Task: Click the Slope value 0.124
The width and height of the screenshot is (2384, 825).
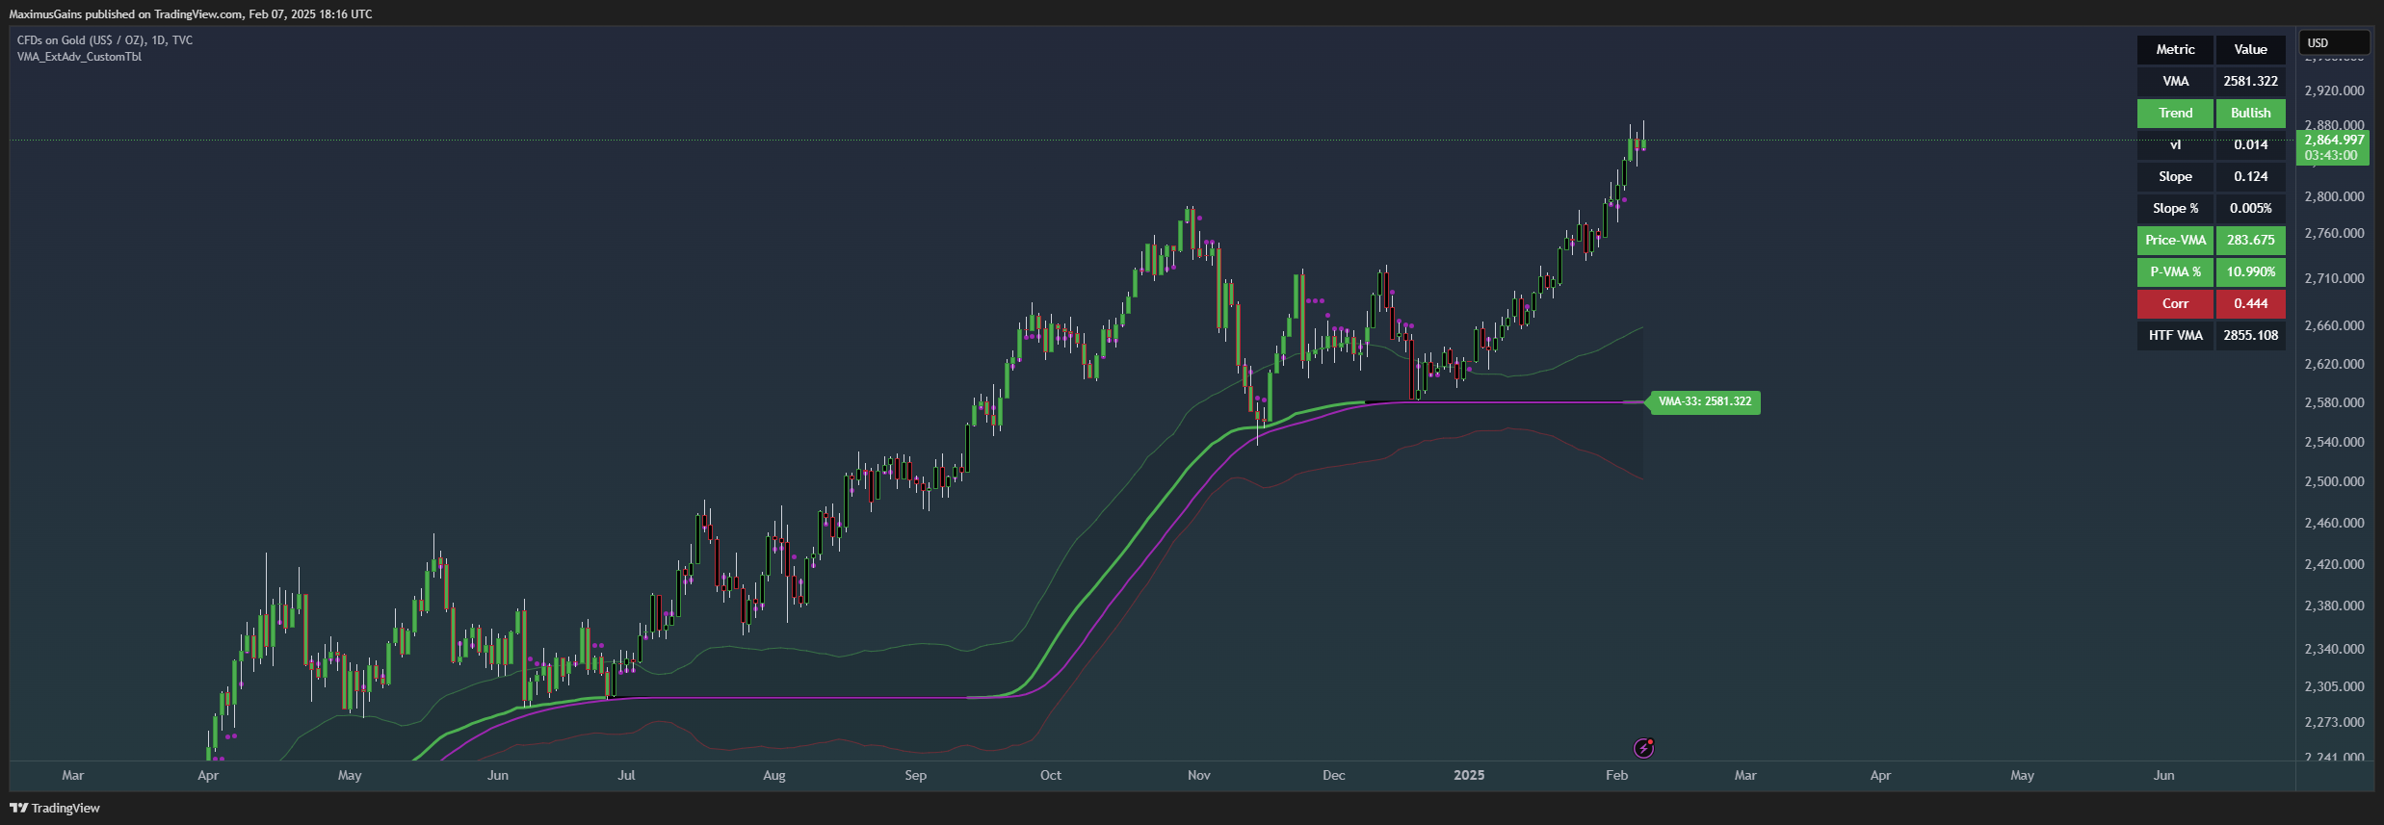Action: pyautogui.click(x=2250, y=176)
